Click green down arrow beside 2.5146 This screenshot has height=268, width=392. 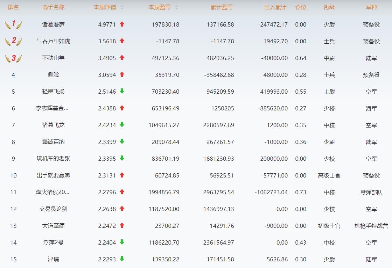(x=122, y=91)
